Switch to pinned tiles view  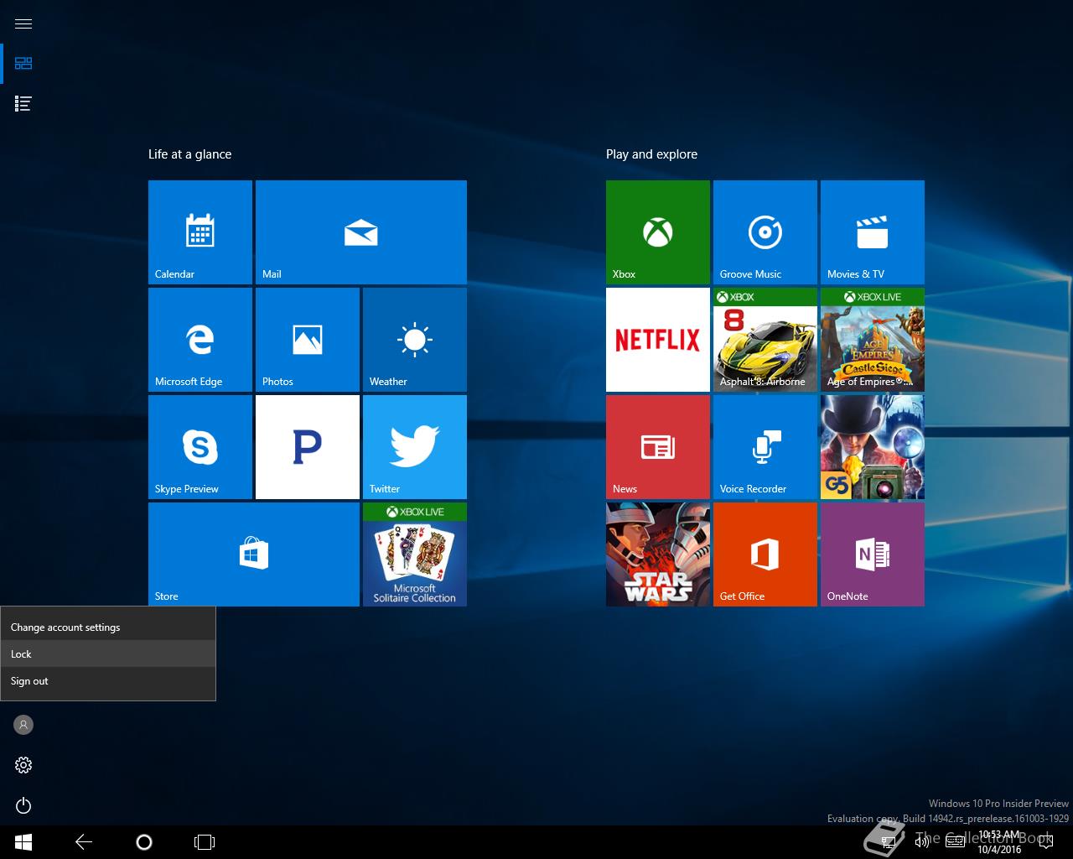[x=23, y=64]
